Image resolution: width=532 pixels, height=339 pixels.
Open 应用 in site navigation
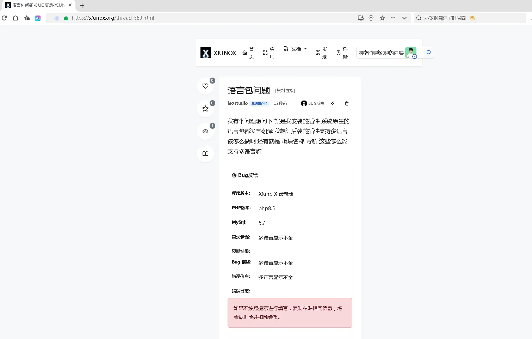tap(269, 53)
